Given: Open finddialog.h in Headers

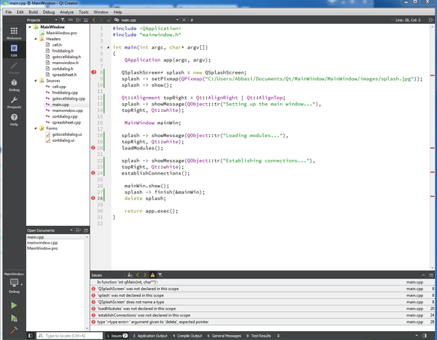Looking at the screenshot, I should (x=63, y=51).
